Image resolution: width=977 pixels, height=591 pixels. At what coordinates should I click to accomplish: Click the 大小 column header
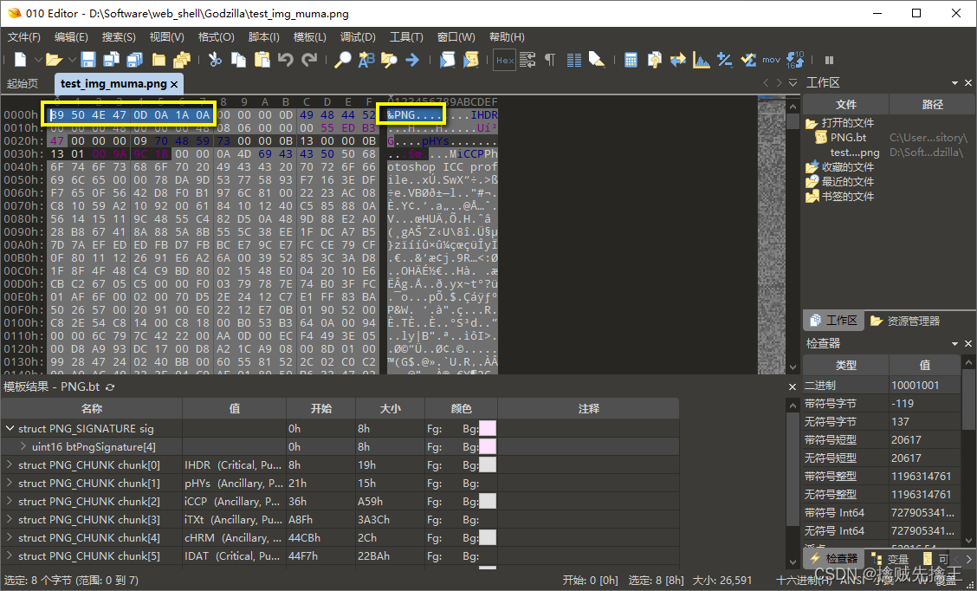[390, 409]
